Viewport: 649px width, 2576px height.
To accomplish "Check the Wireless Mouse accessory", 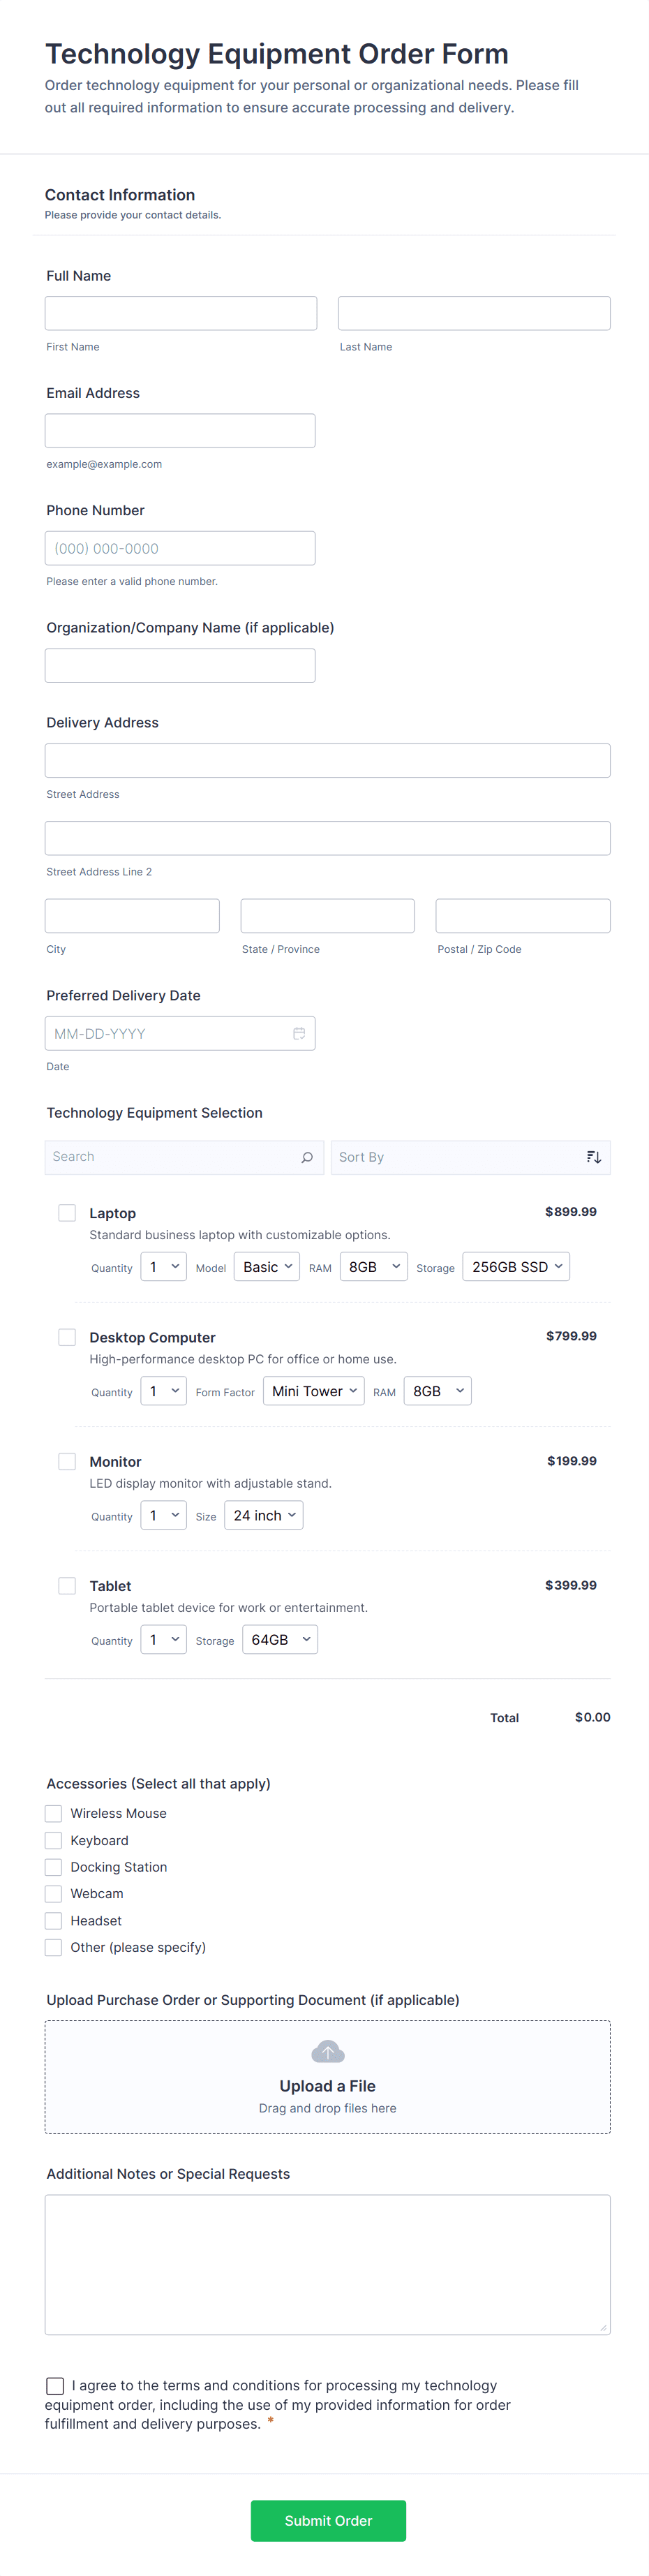I will (x=53, y=1813).
